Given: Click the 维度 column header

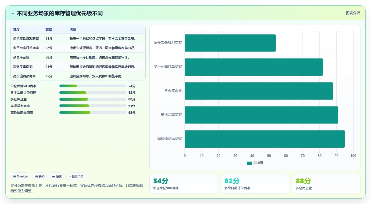Looking at the screenshot, I should point(16,30).
